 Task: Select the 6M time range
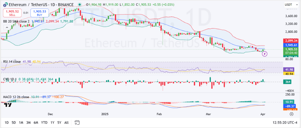[36, 122]
